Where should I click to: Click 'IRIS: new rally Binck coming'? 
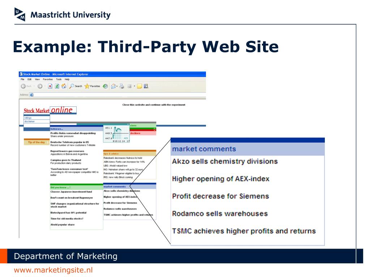tap(118, 177)
